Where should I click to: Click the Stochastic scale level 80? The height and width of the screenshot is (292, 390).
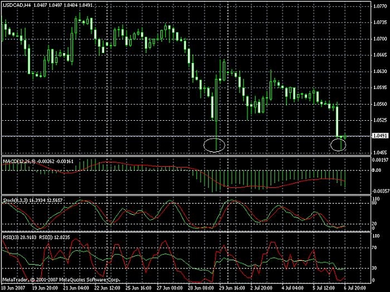point(374,203)
